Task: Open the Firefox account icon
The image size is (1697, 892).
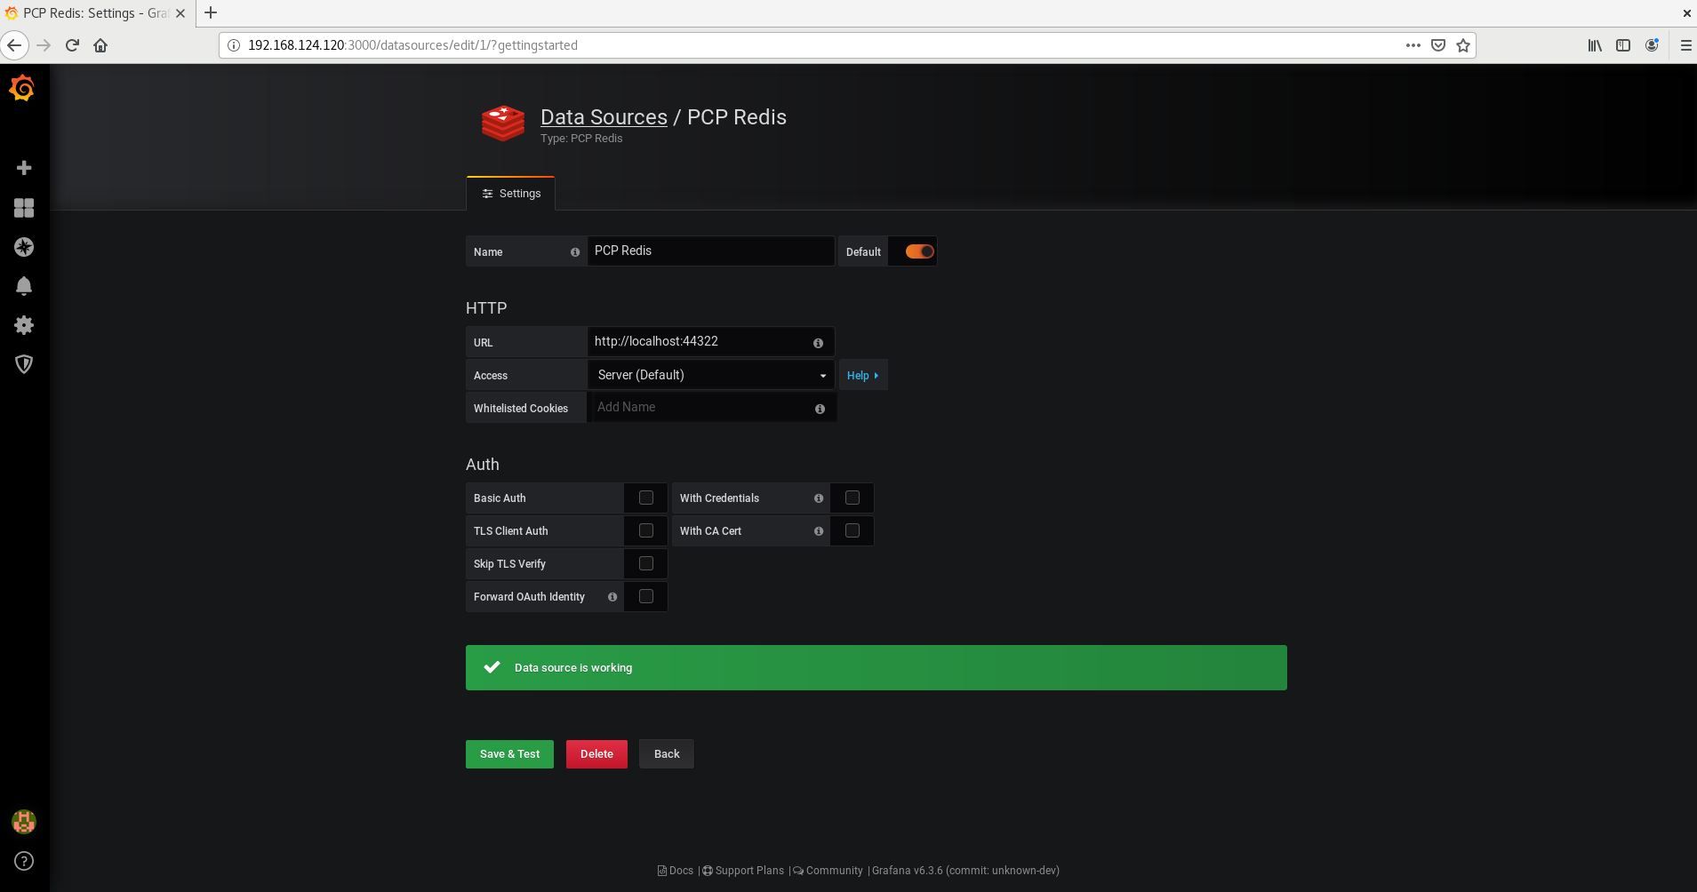Action: tap(1652, 45)
